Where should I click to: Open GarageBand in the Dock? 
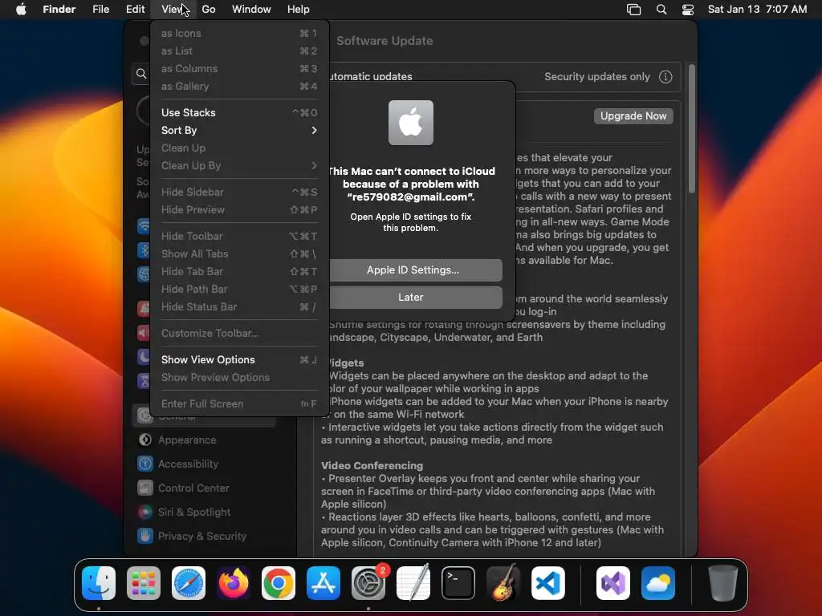click(503, 583)
